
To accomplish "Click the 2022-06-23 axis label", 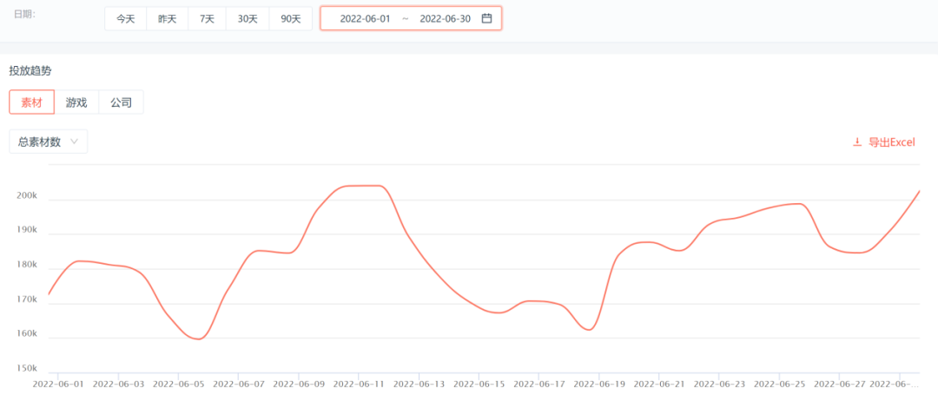I will click(718, 384).
